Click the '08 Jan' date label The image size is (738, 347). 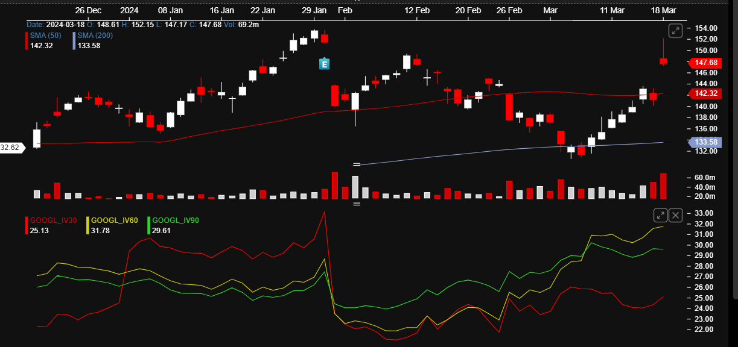click(x=170, y=11)
